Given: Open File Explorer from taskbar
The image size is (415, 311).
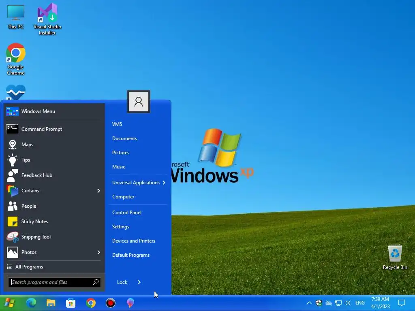Looking at the screenshot, I should coord(51,303).
